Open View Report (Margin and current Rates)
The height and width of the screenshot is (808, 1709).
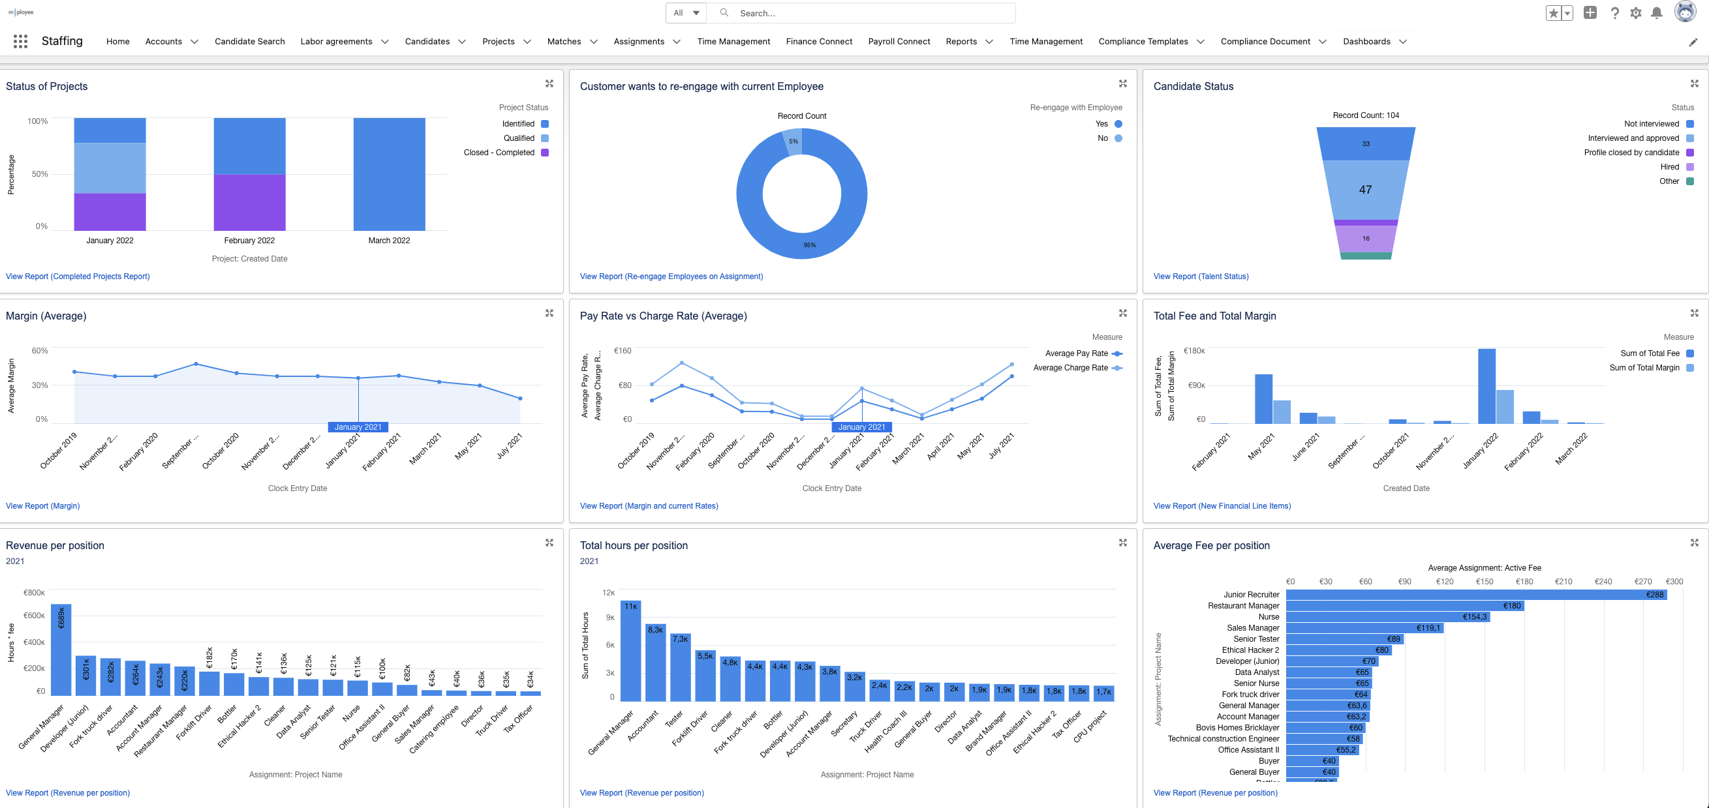(x=649, y=506)
